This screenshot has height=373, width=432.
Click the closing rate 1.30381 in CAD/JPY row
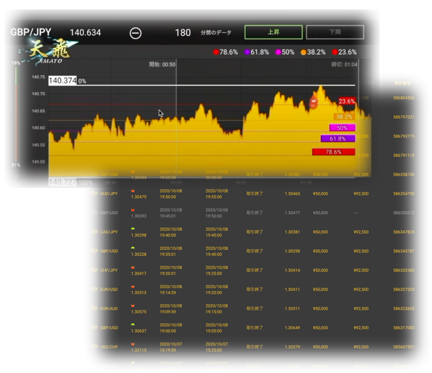(x=292, y=232)
